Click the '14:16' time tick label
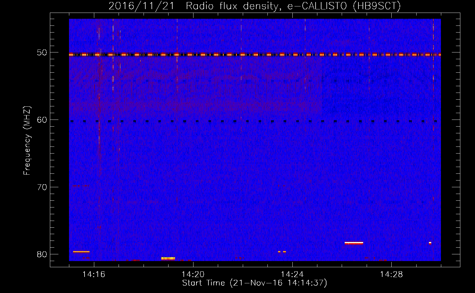Screen dimensions: 475x293 click(x=94, y=275)
